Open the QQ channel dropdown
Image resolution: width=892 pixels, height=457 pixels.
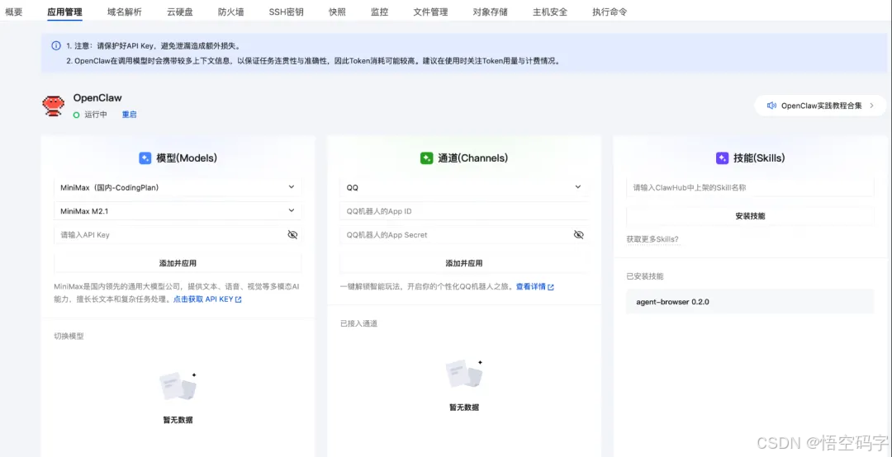(464, 187)
